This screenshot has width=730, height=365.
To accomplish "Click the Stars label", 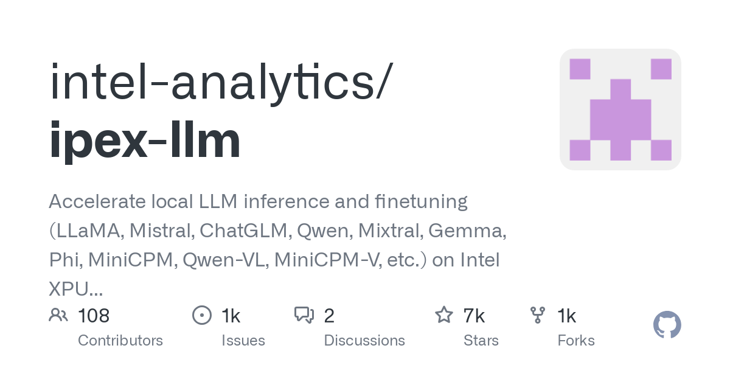I will tap(481, 340).
